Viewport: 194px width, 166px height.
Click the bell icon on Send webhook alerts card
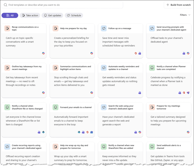tap(152, 147)
